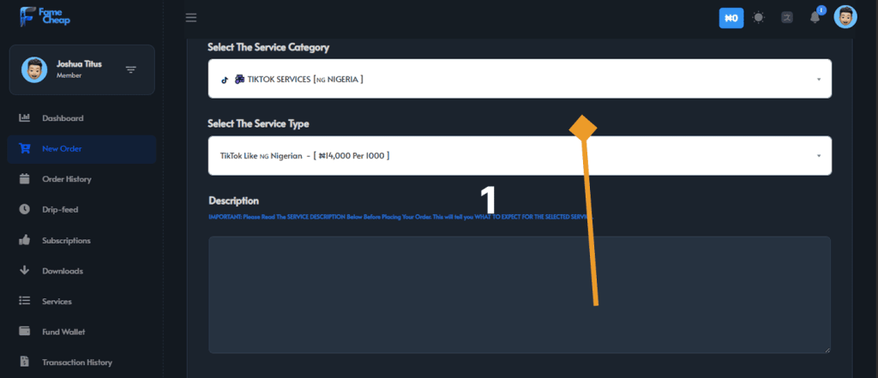This screenshot has height=378, width=878.
Task: Click the Downloads arrow icon
Action: [x=24, y=271]
